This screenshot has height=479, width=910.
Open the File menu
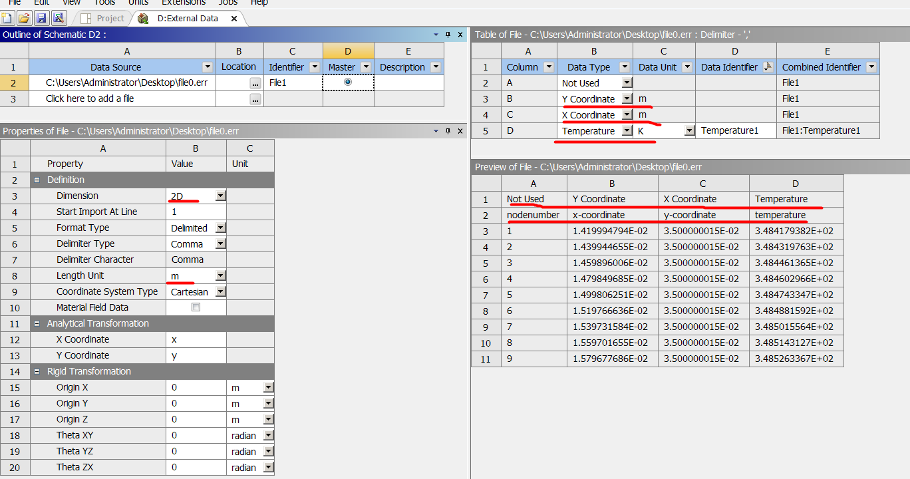pos(14,3)
